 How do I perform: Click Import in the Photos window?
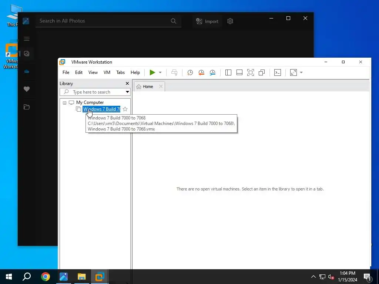(x=207, y=21)
